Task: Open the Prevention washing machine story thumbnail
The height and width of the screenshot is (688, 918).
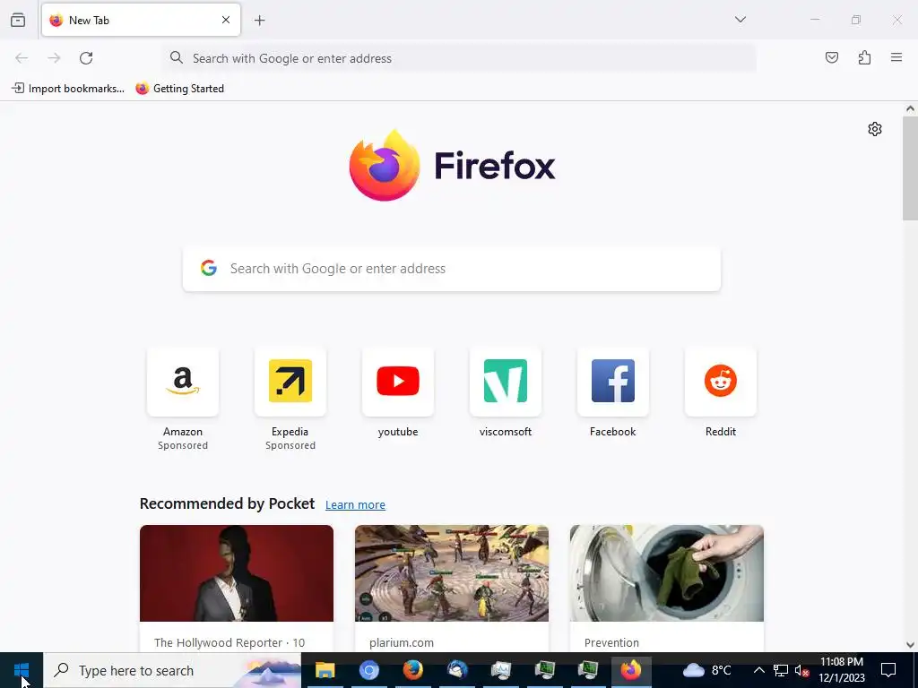Action: click(667, 572)
